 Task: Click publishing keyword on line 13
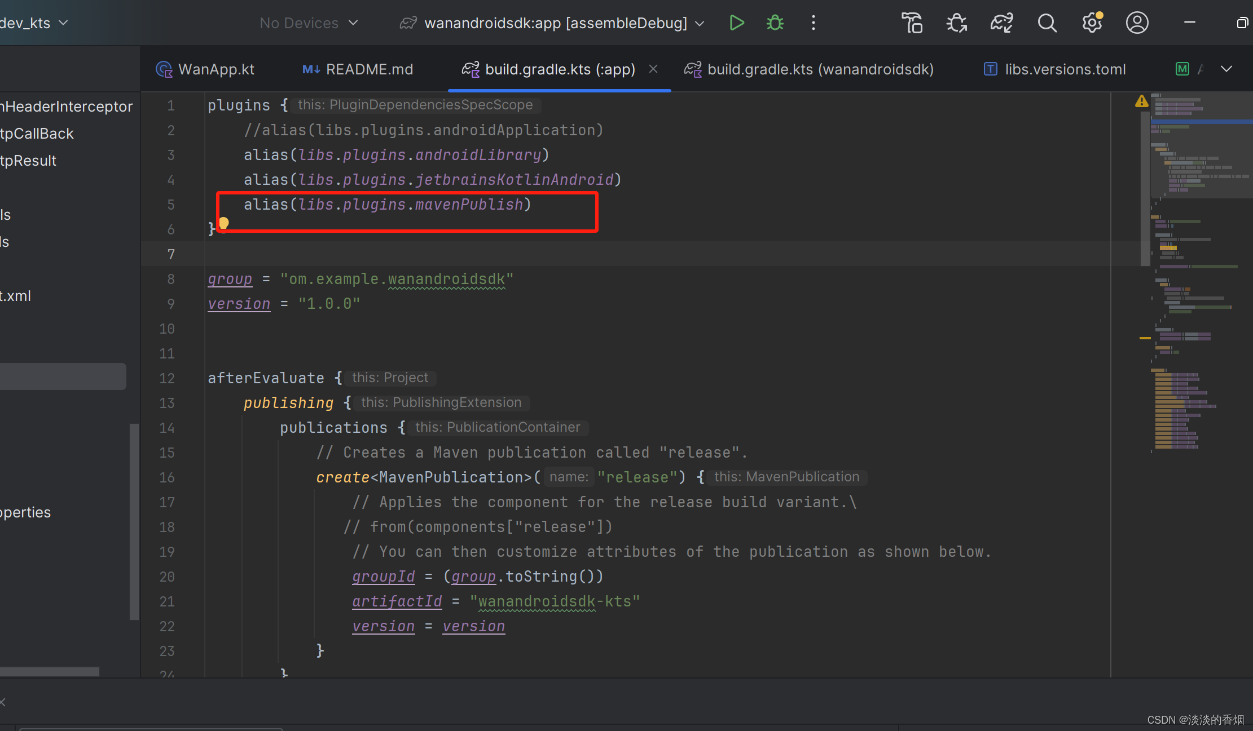pos(288,403)
